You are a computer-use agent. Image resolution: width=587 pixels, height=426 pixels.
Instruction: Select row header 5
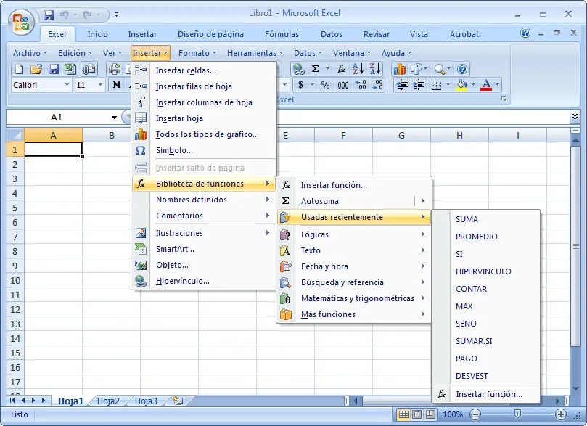point(15,208)
